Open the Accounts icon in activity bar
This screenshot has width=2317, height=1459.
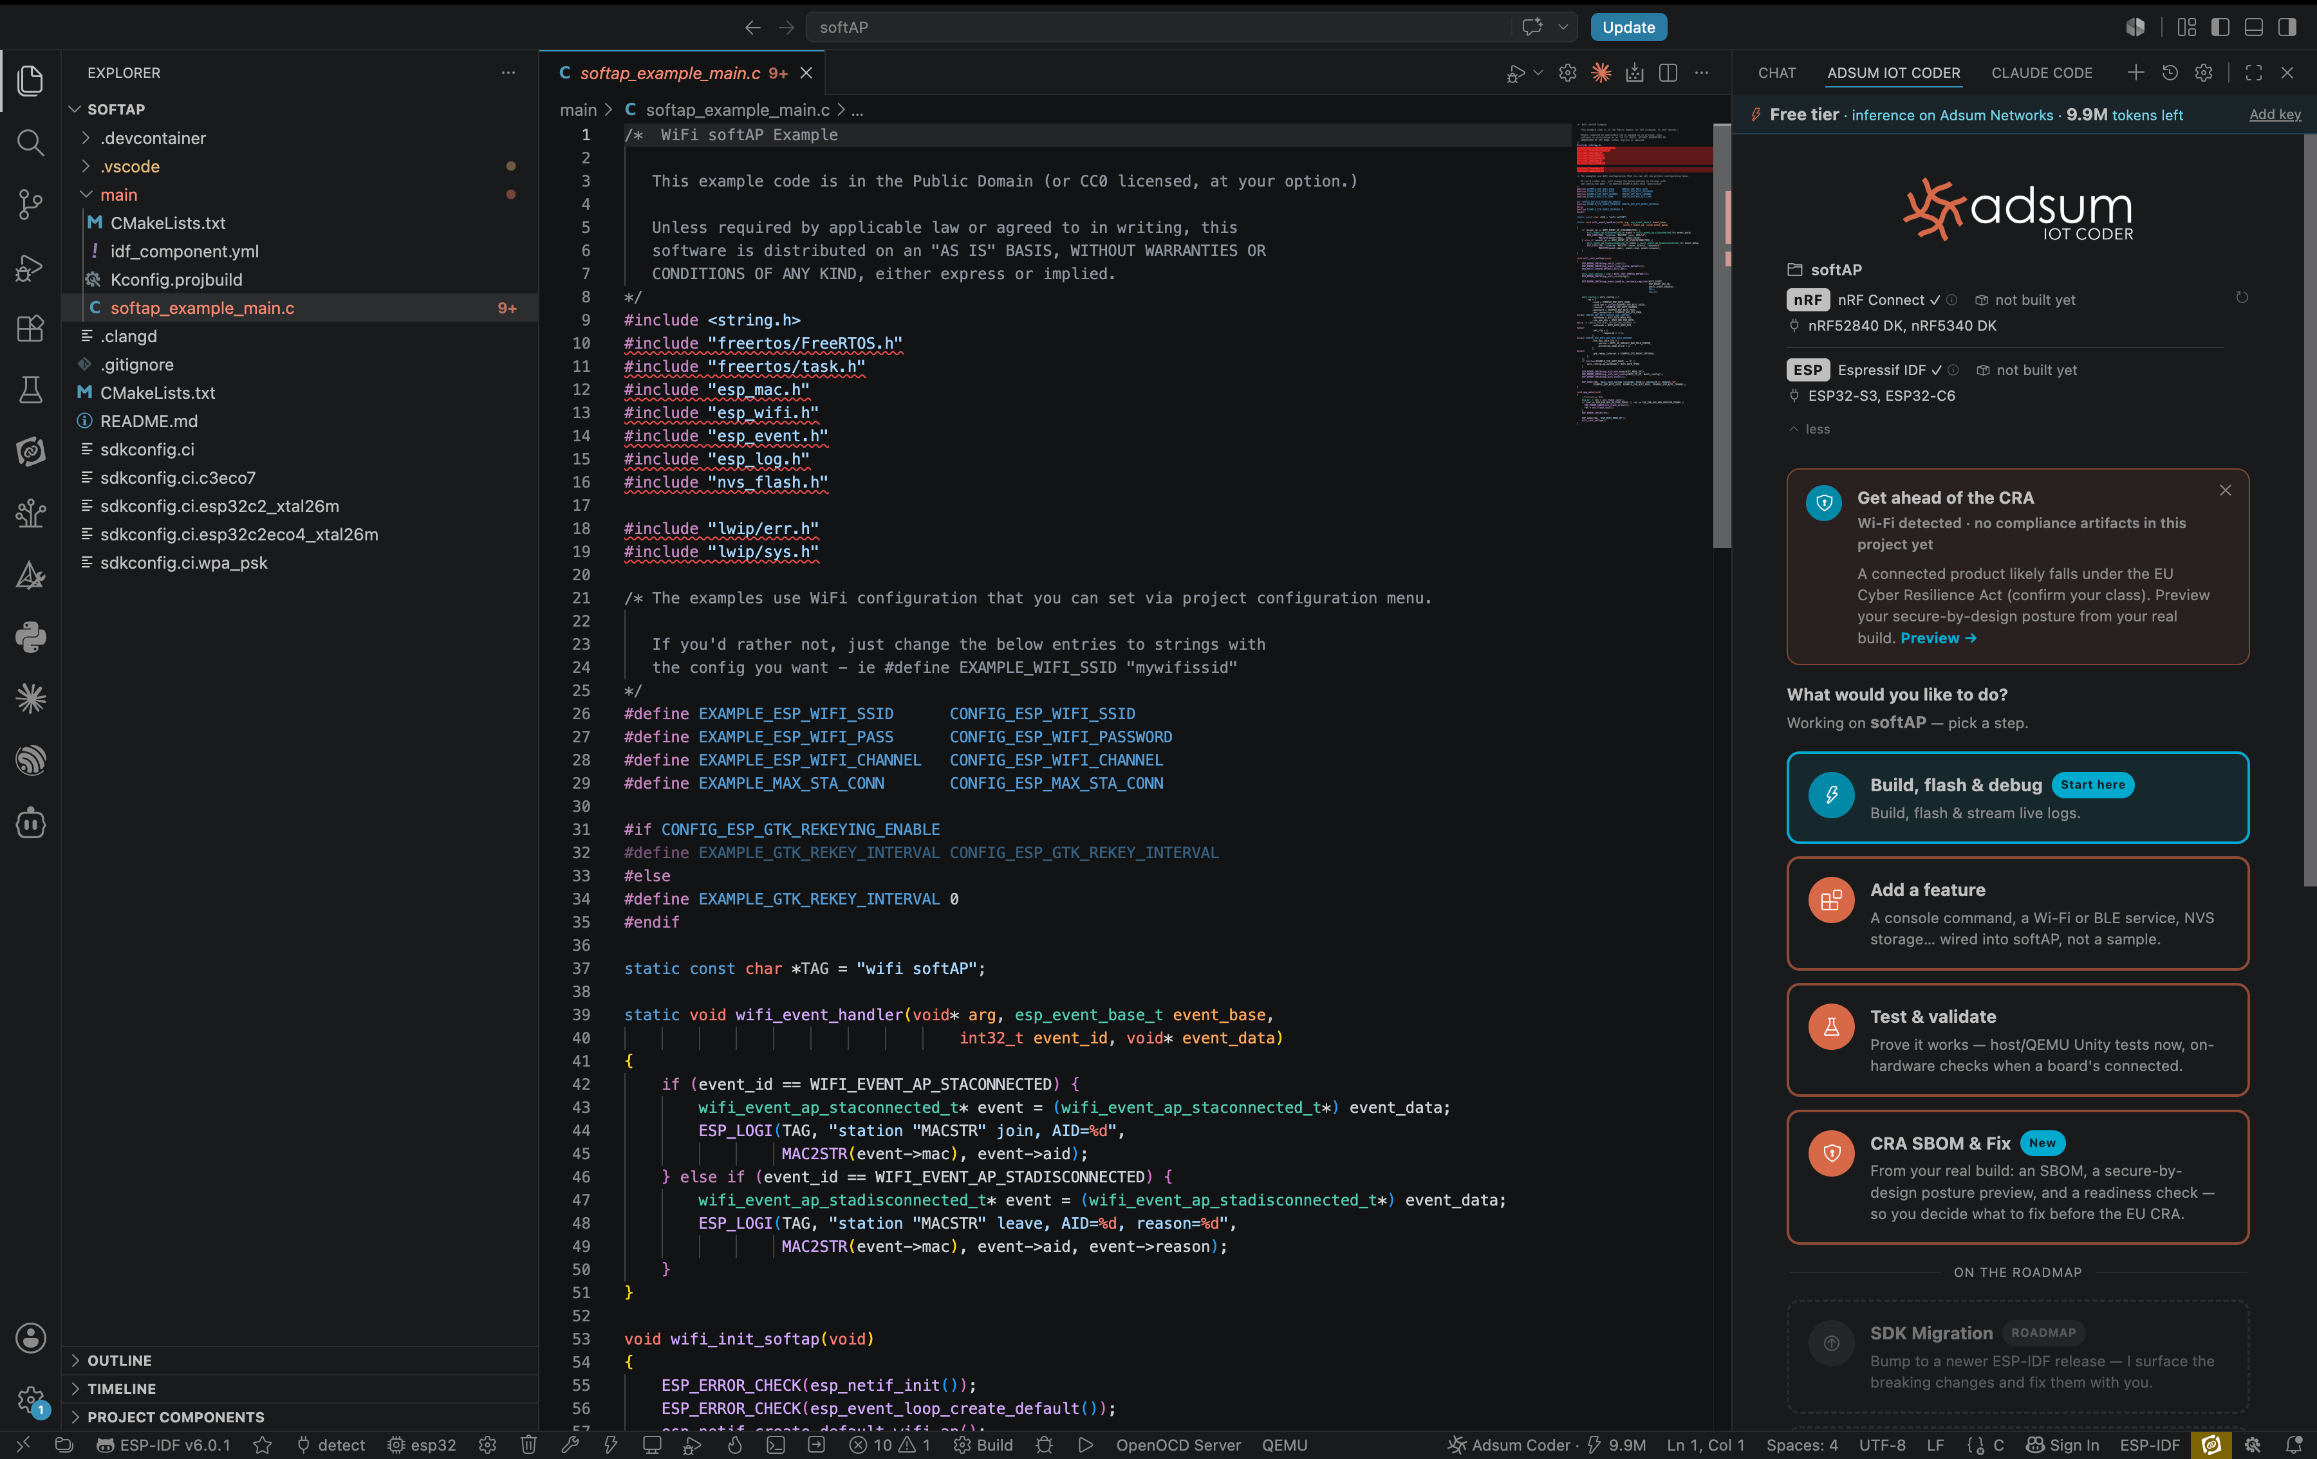pos(31,1338)
